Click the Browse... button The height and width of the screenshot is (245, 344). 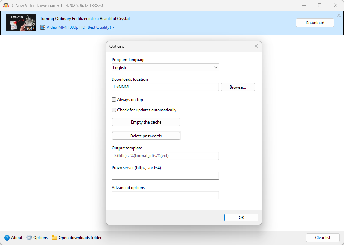point(238,87)
